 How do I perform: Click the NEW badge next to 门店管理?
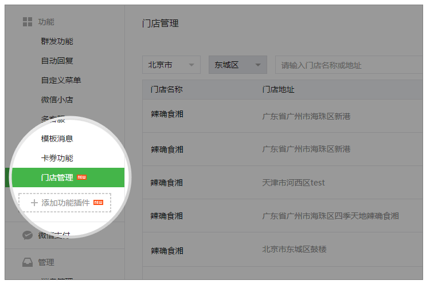(82, 178)
